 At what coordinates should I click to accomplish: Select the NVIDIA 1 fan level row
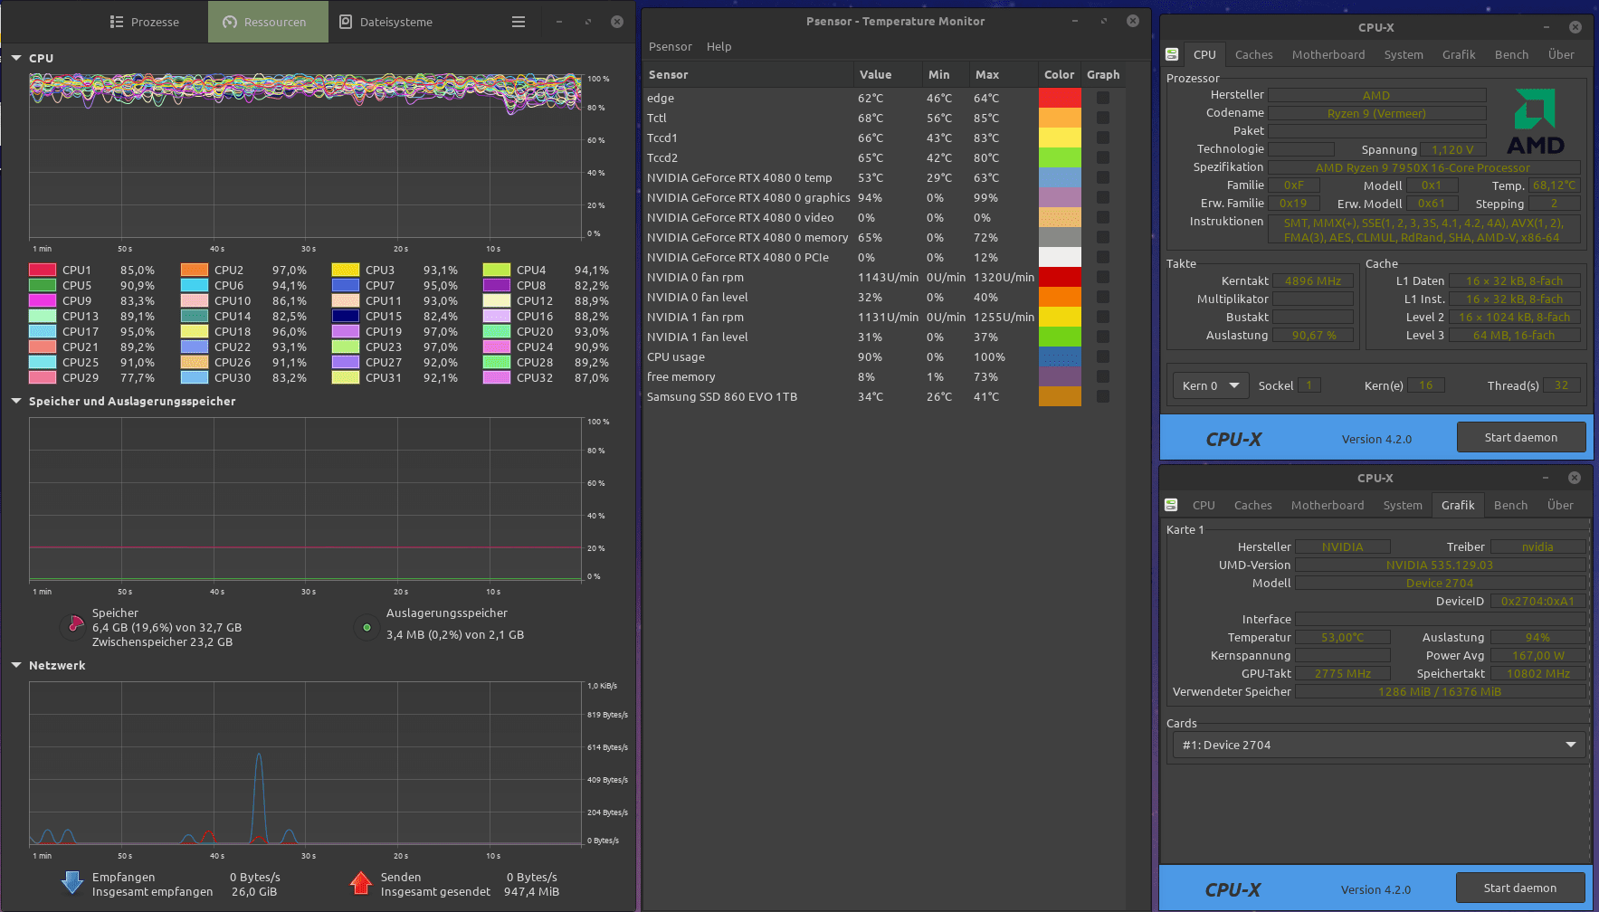click(x=882, y=337)
